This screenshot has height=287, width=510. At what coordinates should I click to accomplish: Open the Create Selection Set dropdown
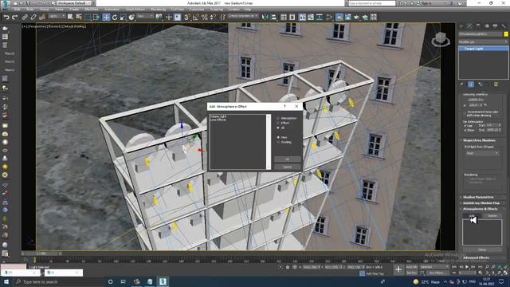[x=243, y=16]
